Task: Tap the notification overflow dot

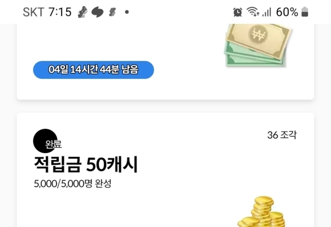Action: point(127,12)
